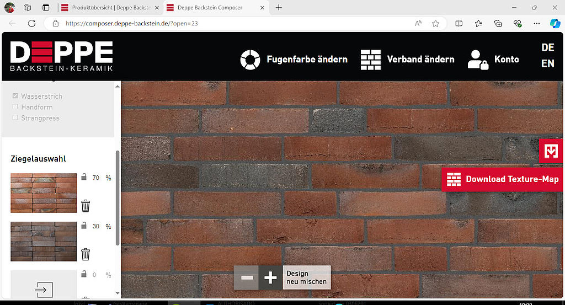
Task: Click the first red brick thumbnail
Action: tap(44, 192)
